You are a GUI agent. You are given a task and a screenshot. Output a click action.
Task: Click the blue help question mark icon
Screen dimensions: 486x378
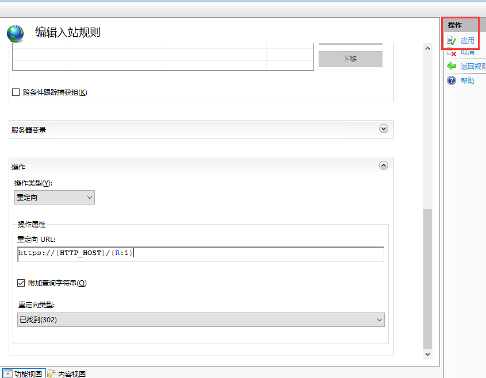[x=451, y=80]
